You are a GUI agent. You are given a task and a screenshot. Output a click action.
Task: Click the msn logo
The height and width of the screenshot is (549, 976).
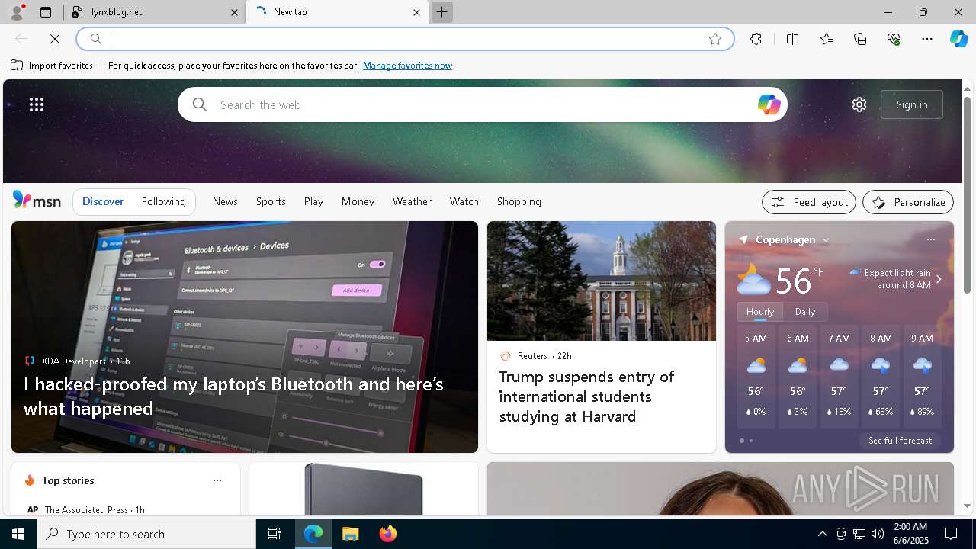coord(37,201)
